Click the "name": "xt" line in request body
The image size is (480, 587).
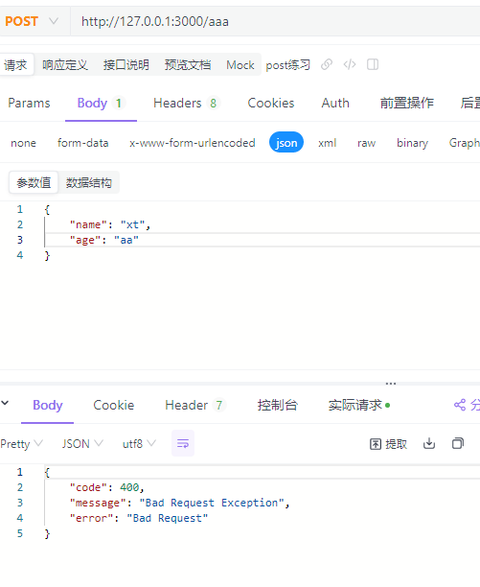coord(110,224)
